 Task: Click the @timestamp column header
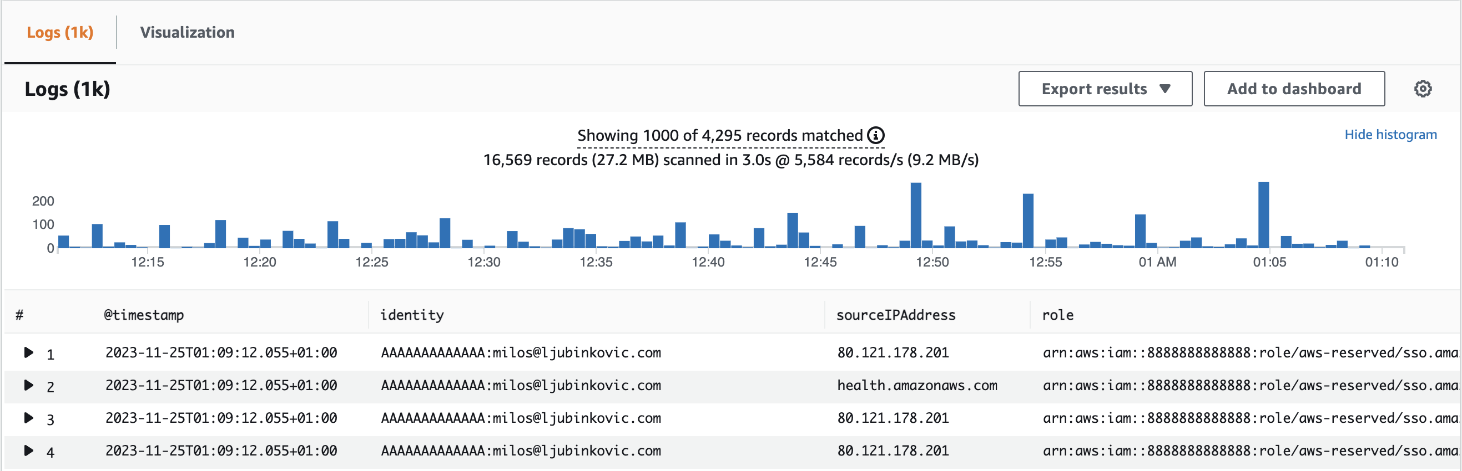point(144,315)
